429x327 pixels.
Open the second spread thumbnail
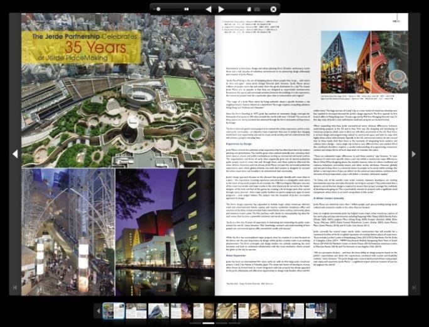[x=136, y=311]
